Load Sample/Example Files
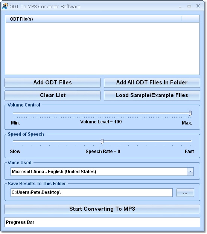This screenshot has width=207, height=234. tap(152, 95)
